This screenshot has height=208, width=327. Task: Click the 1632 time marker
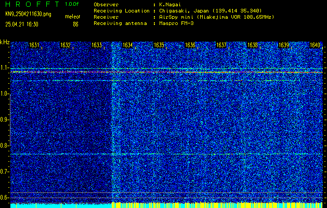[66, 45]
